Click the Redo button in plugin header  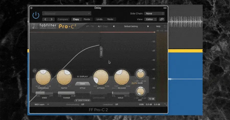click(110, 19)
